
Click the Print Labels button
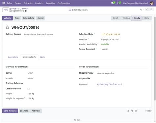pyautogui.click(x=28, y=18)
